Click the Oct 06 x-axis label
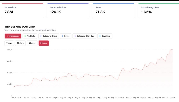This screenshot has height=102, width=179. tap(172, 98)
